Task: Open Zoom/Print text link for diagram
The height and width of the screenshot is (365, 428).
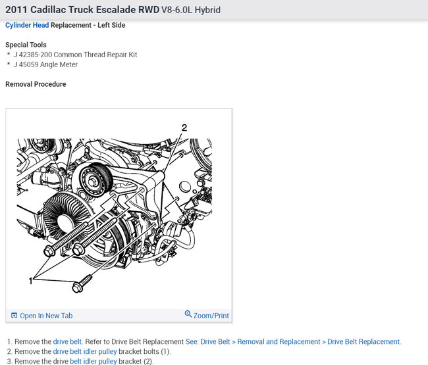Action: pos(211,316)
